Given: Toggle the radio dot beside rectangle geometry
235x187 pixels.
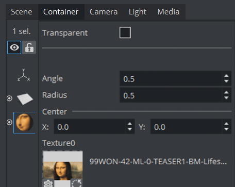Looking at the screenshot, I should (9, 98).
